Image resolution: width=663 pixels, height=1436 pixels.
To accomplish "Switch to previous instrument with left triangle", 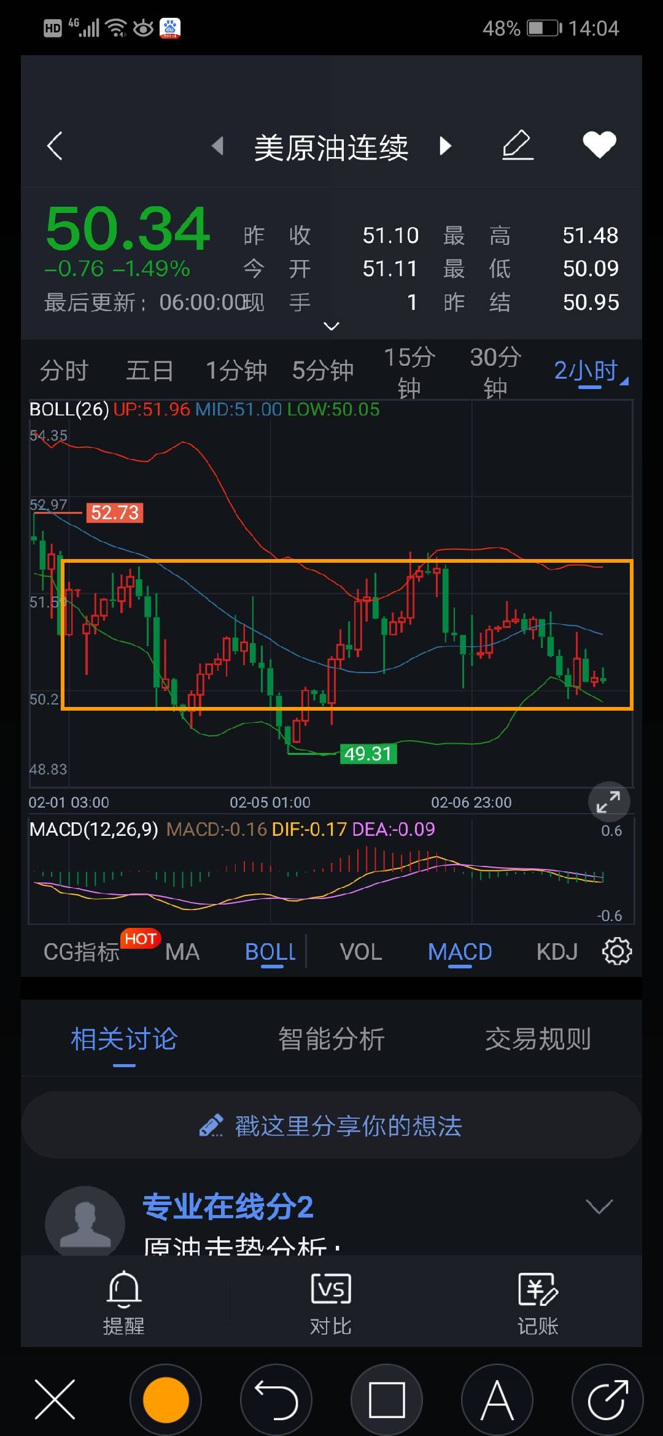I will point(217,146).
